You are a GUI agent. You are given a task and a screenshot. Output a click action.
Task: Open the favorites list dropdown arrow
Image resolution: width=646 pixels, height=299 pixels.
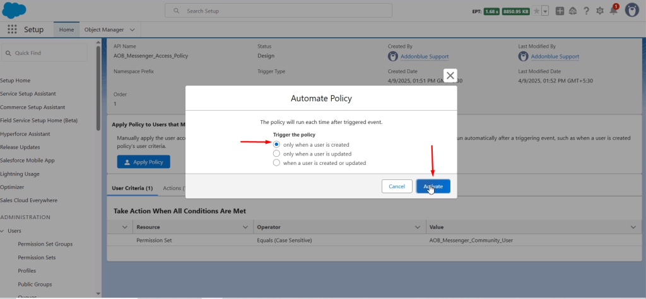pos(545,11)
